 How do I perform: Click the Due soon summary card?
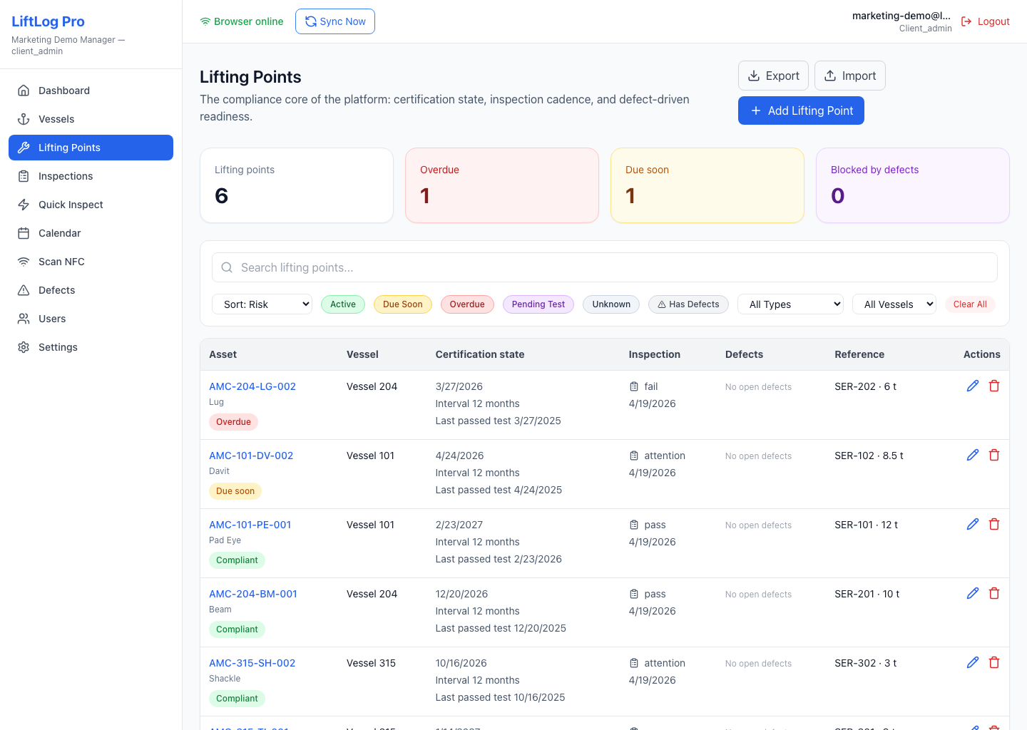(x=707, y=185)
